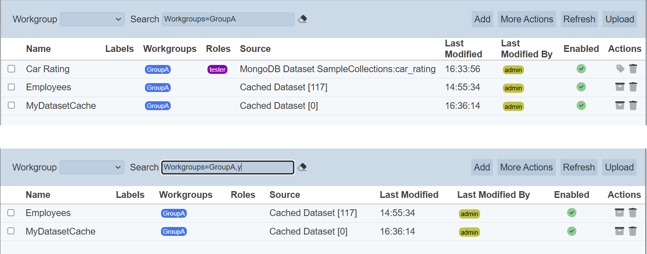Screen dimensions: 647x254
Task: Click the green enabled checkmark for Car Rating
Action: point(581,69)
